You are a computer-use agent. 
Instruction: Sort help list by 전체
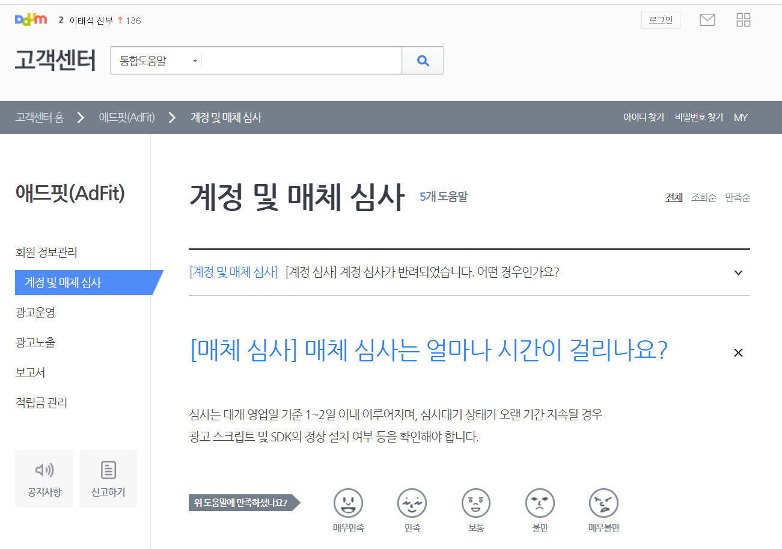[674, 197]
